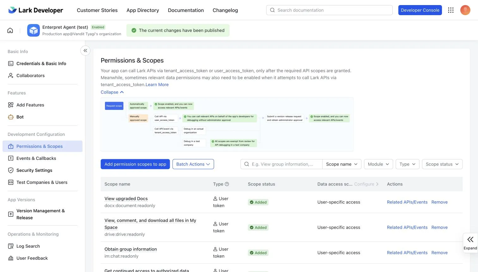Click the Collaborators person icon
Image resolution: width=478 pixels, height=272 pixels.
tap(11, 76)
